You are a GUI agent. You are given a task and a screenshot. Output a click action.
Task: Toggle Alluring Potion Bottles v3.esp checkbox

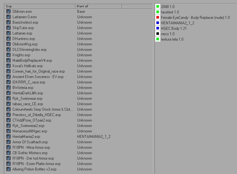(x=8, y=169)
